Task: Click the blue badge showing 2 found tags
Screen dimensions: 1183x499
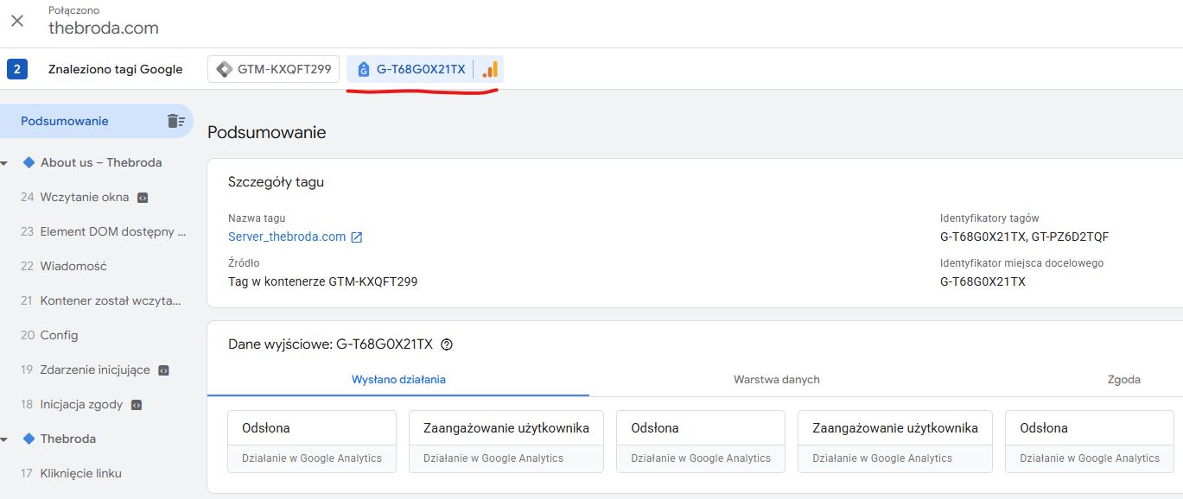Action: tap(17, 69)
